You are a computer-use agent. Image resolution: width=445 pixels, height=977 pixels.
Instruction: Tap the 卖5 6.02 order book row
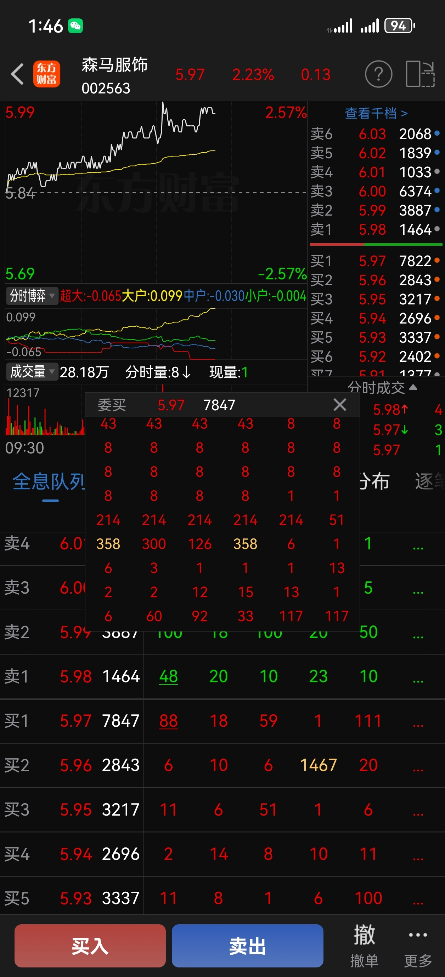point(376,153)
